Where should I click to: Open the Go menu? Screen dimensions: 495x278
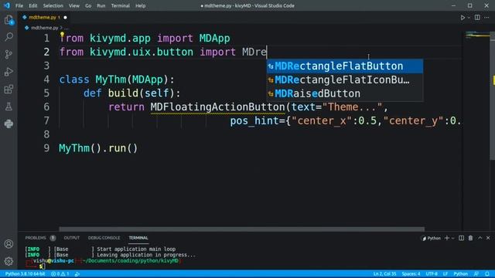click(x=88, y=5)
